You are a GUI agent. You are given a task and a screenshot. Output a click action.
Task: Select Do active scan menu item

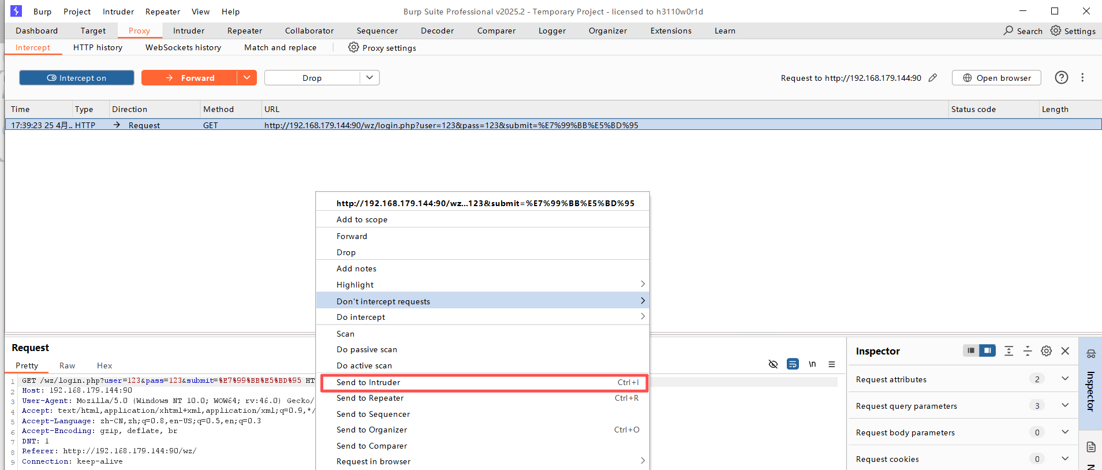(x=483, y=365)
